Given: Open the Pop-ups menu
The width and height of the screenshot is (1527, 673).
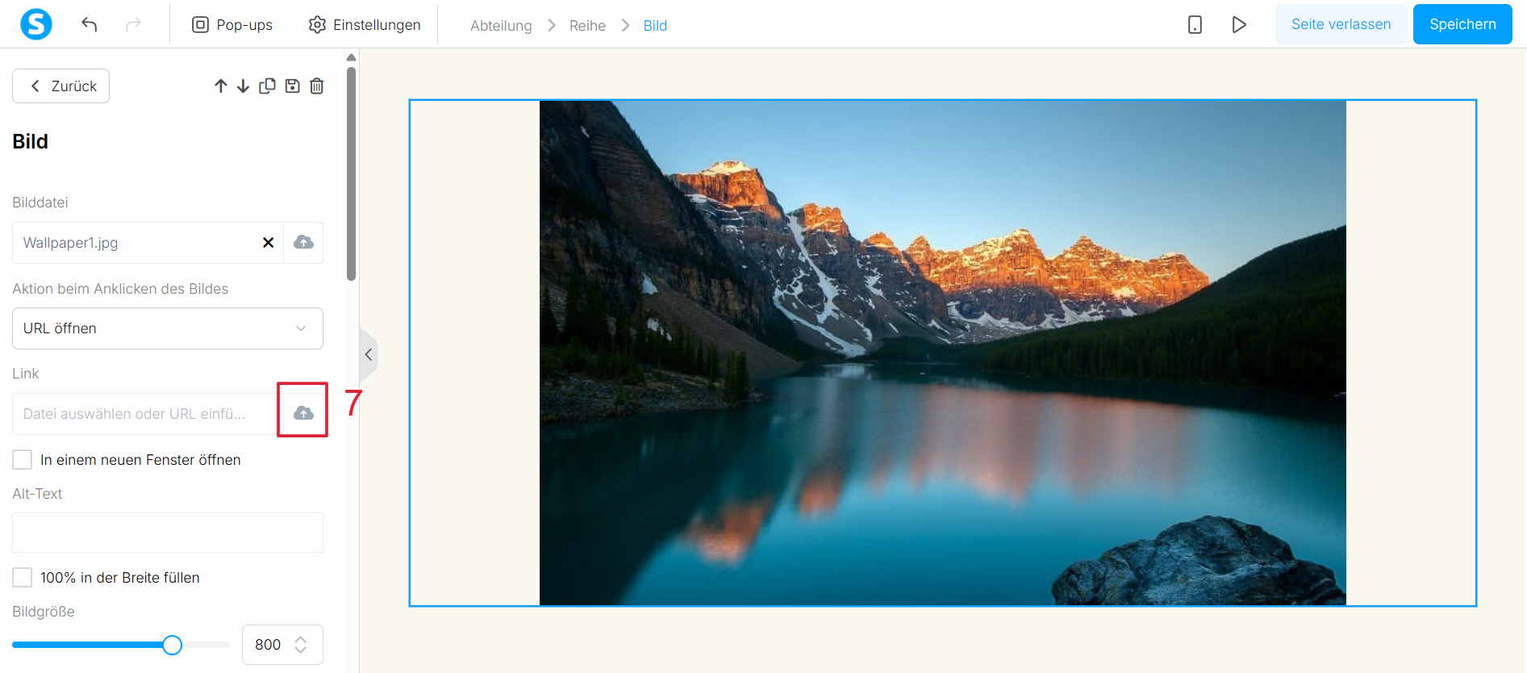Looking at the screenshot, I should tap(232, 25).
